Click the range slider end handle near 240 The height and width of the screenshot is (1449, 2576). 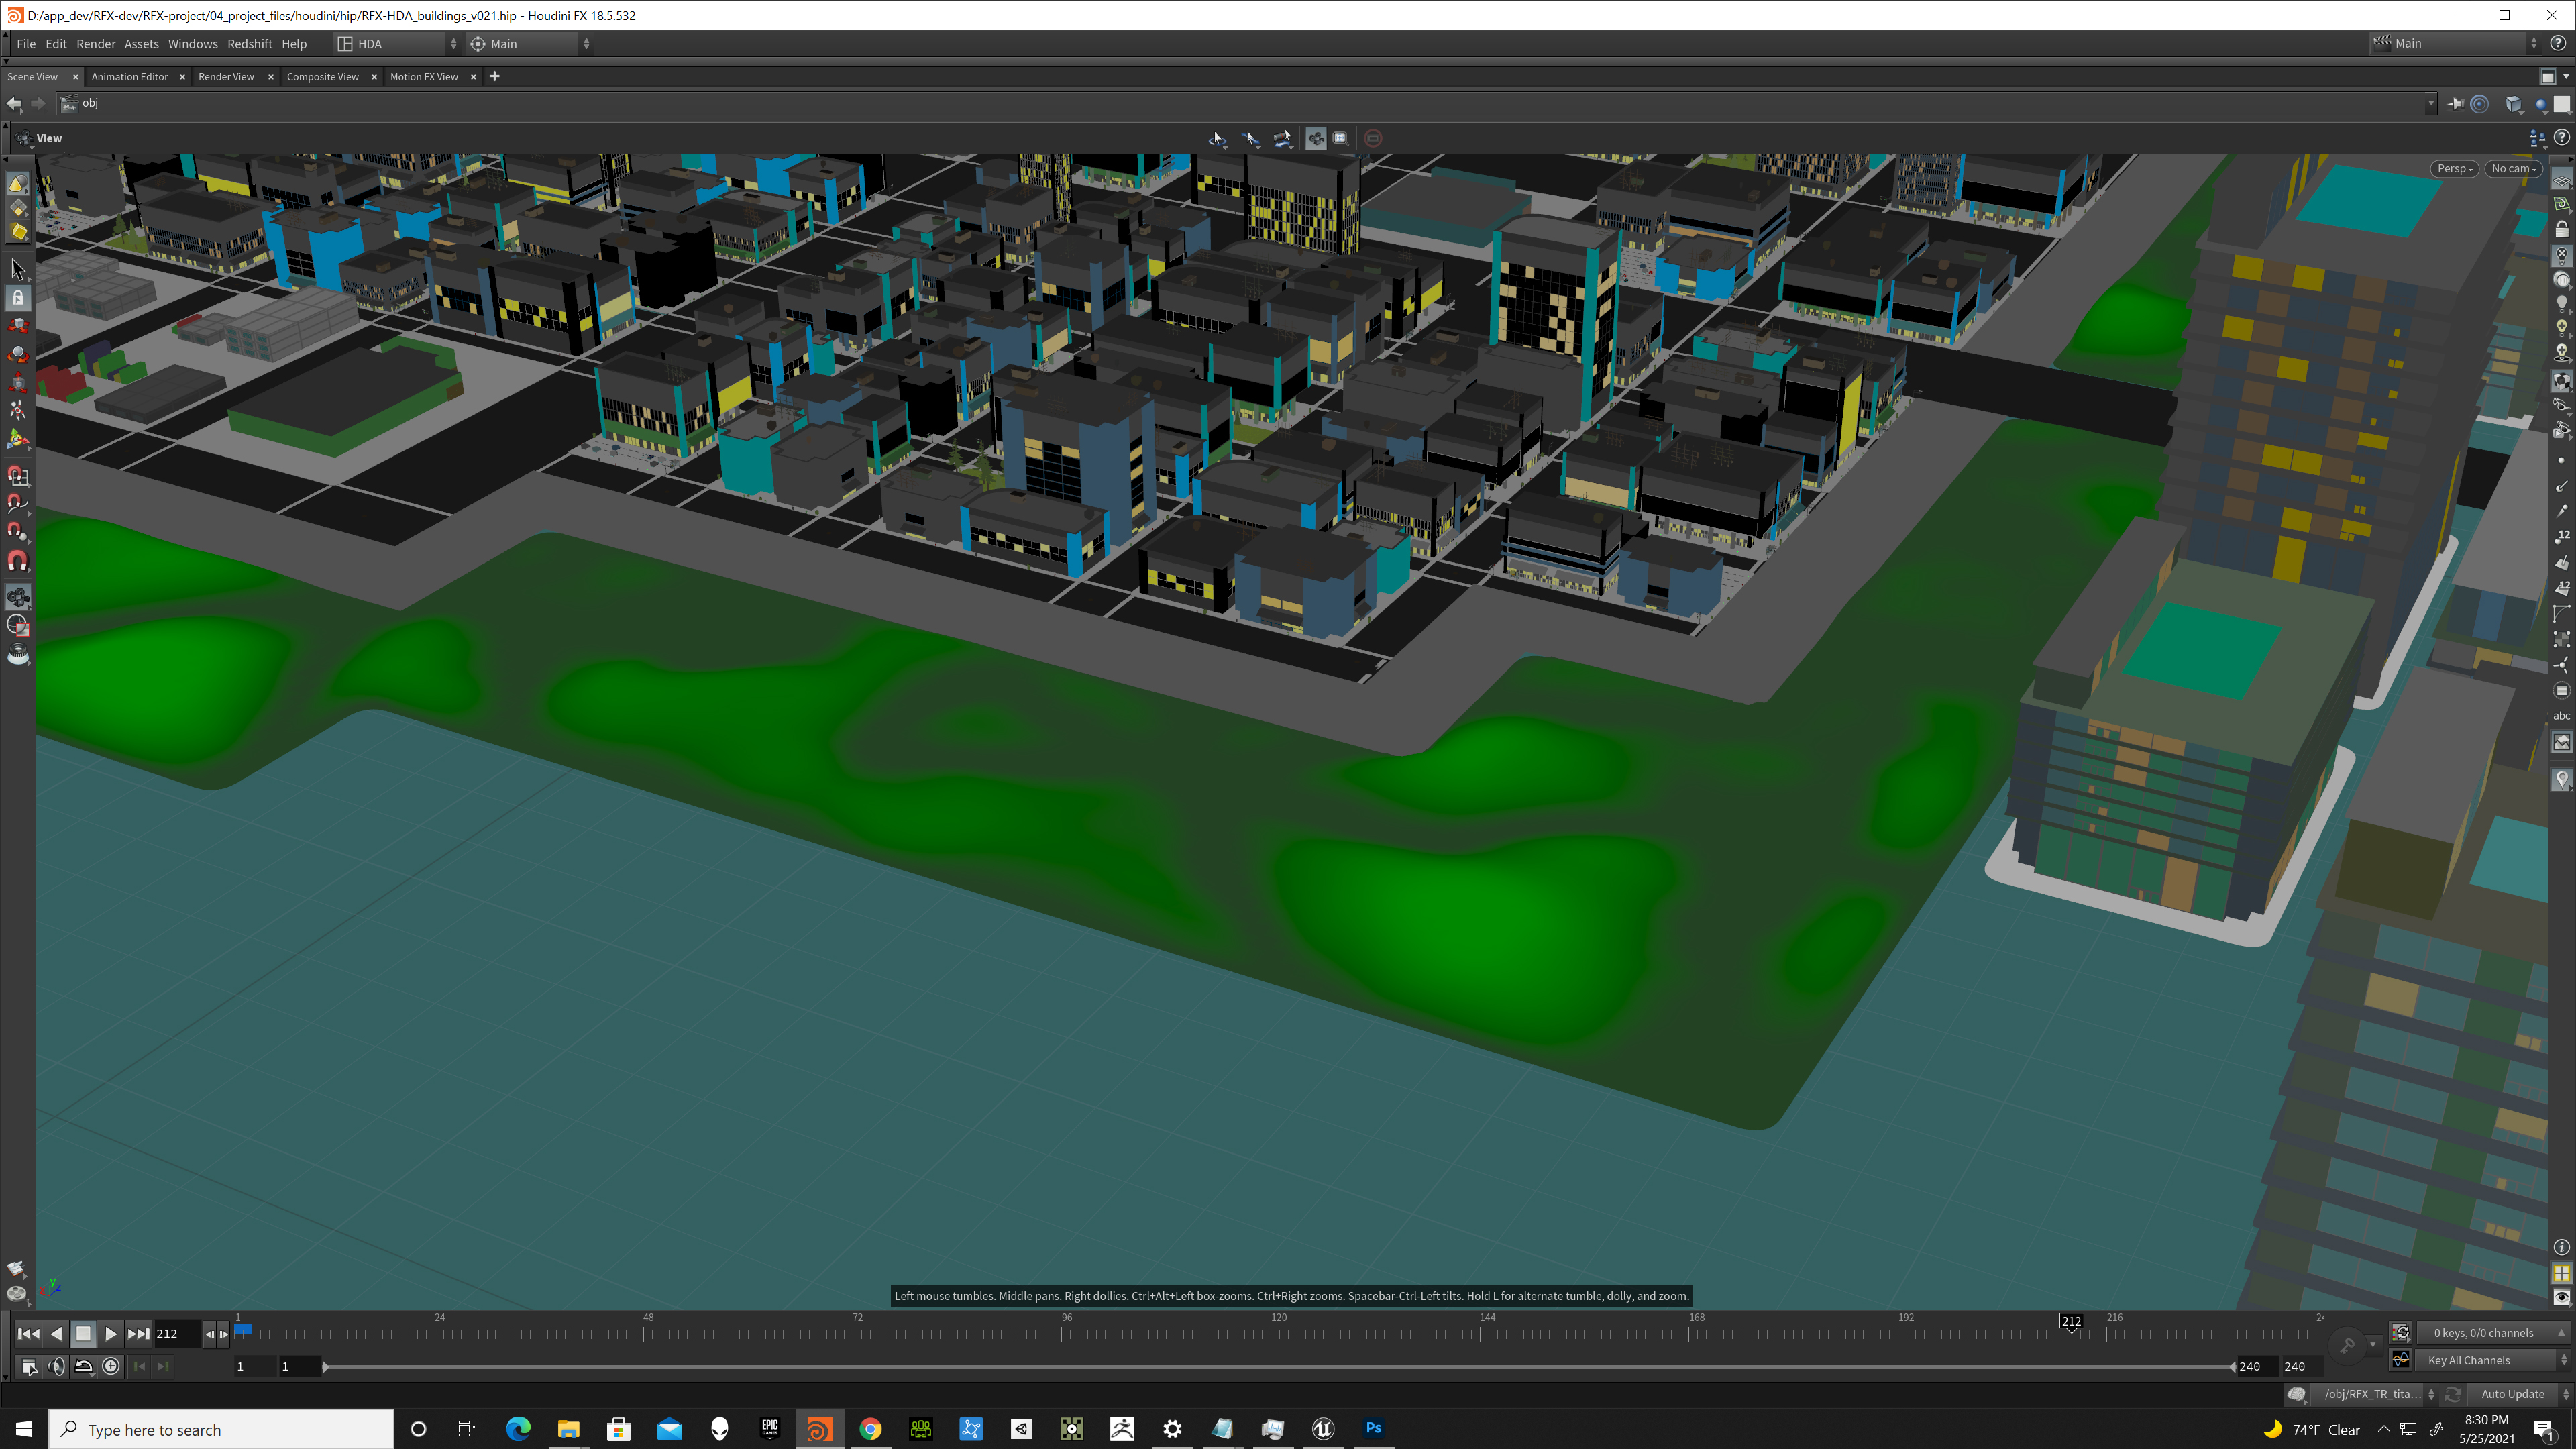2233,1366
